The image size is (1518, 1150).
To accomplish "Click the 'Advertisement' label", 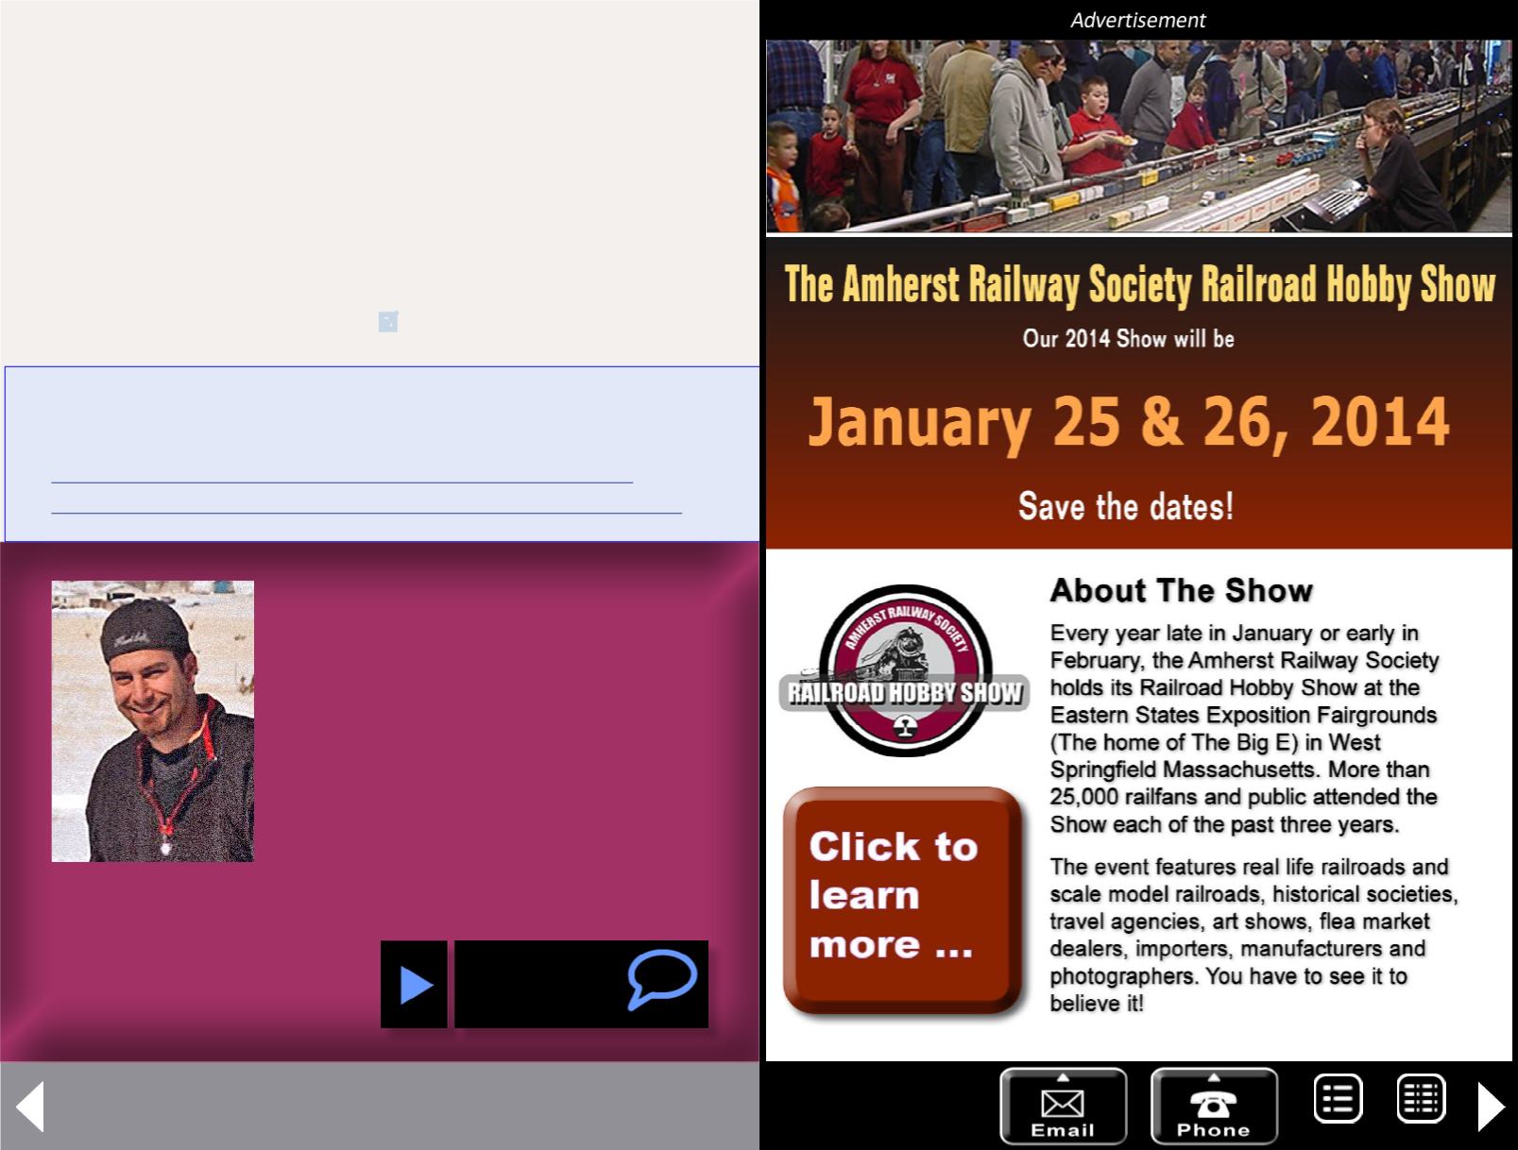I will point(1138,20).
